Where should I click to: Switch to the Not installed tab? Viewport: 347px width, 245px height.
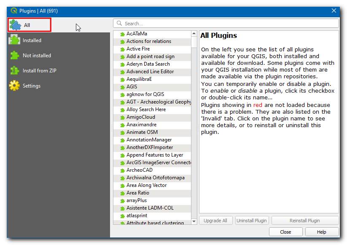[x=37, y=56]
